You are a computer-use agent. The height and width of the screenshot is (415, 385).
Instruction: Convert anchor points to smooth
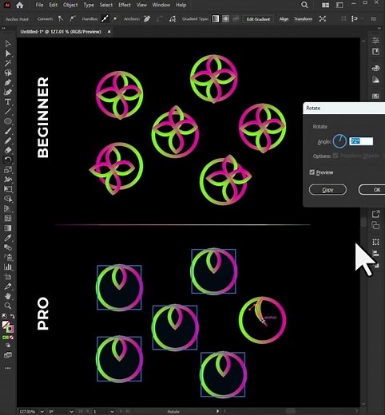point(72,19)
